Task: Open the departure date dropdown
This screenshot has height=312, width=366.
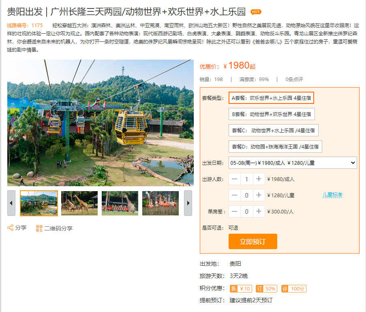Action: (x=293, y=163)
